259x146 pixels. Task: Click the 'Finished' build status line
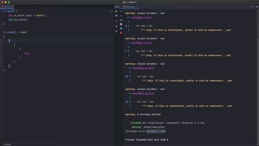(167, 123)
